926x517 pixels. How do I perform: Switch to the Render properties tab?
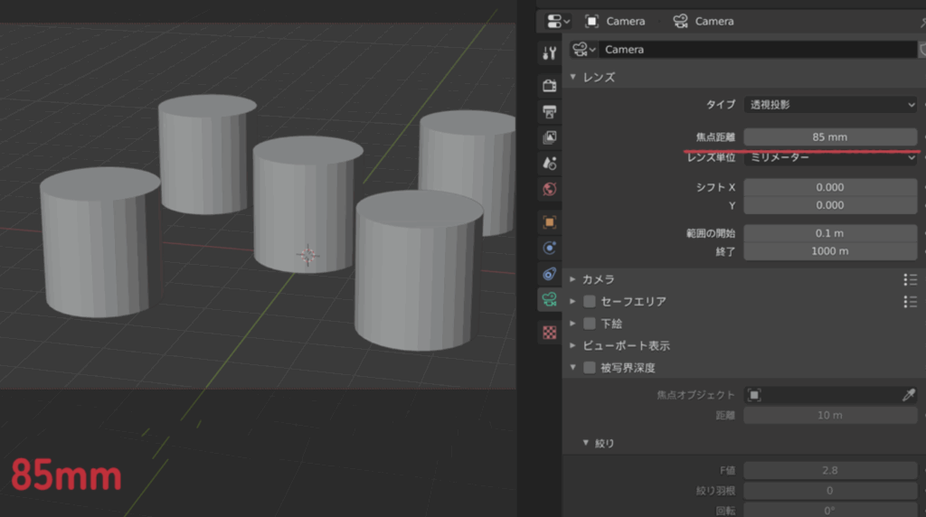pyautogui.click(x=549, y=85)
